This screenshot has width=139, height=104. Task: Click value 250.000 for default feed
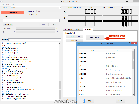tap(83, 70)
